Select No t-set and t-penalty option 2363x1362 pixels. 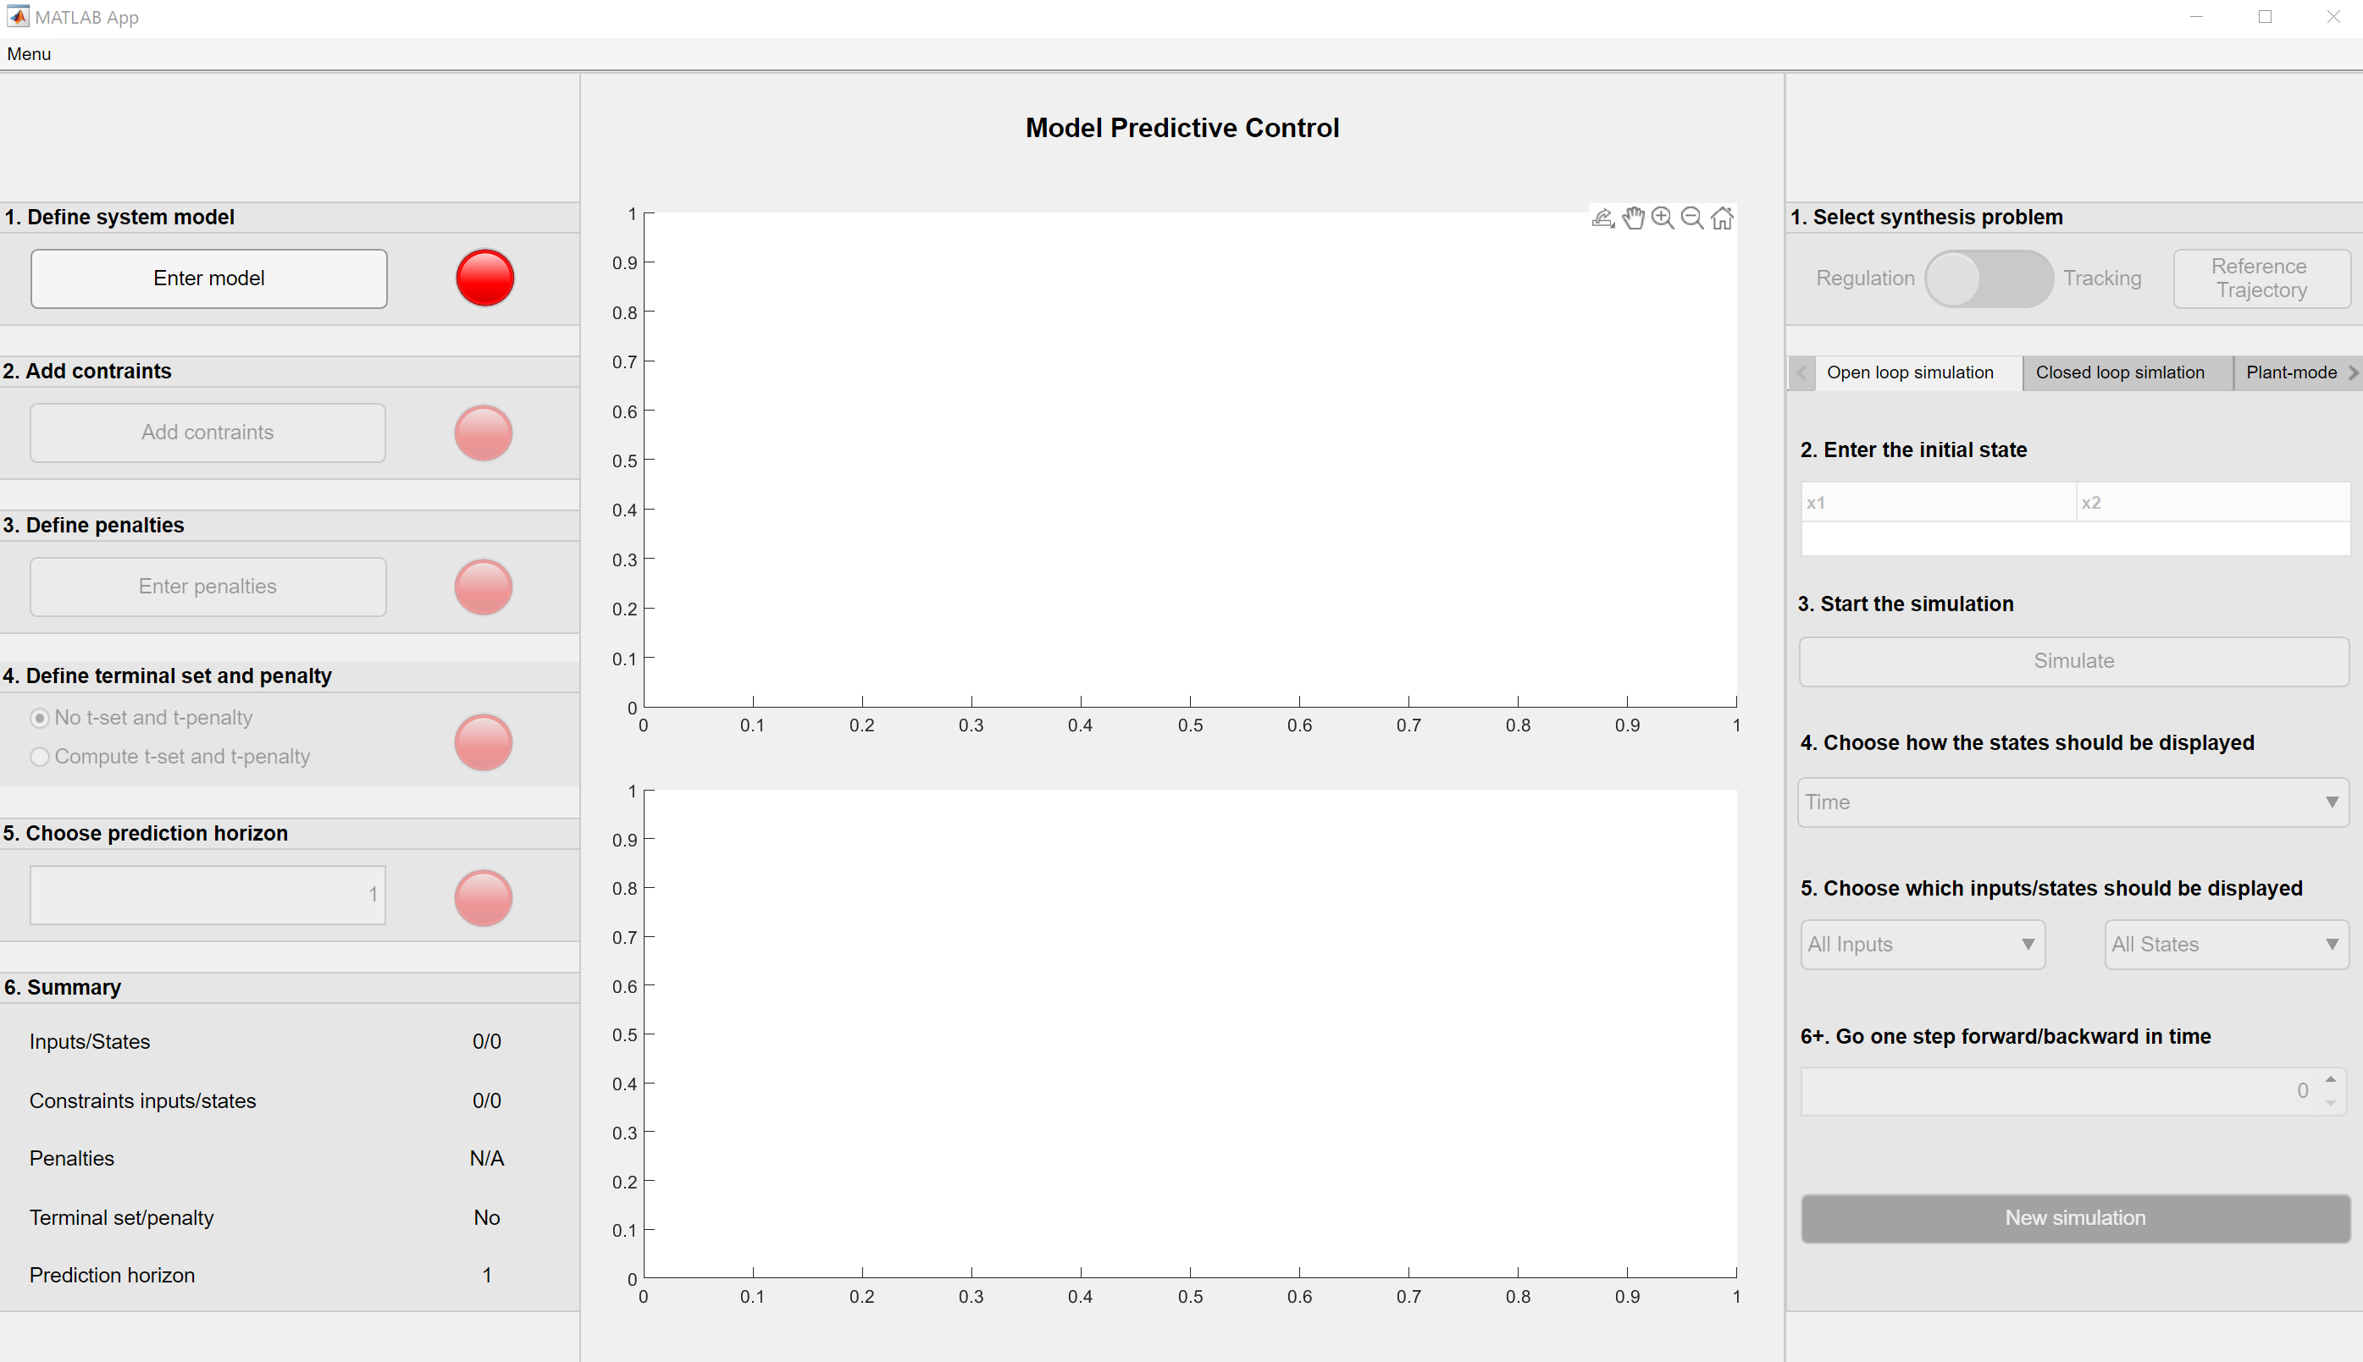(x=41, y=718)
